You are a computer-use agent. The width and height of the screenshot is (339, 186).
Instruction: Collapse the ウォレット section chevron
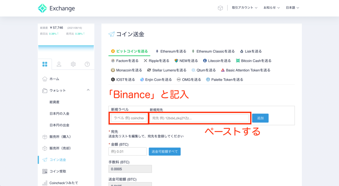(88, 90)
